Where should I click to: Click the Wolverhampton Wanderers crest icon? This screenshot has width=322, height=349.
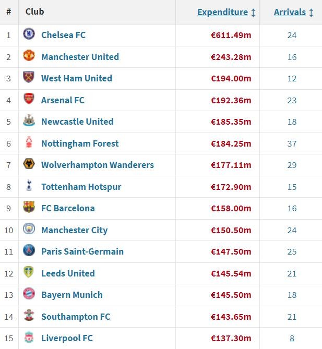(x=29, y=164)
